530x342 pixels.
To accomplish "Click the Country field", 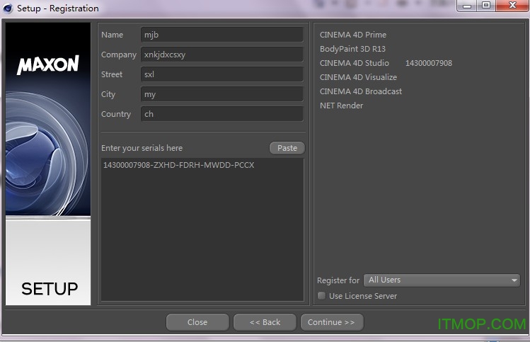I will [221, 114].
